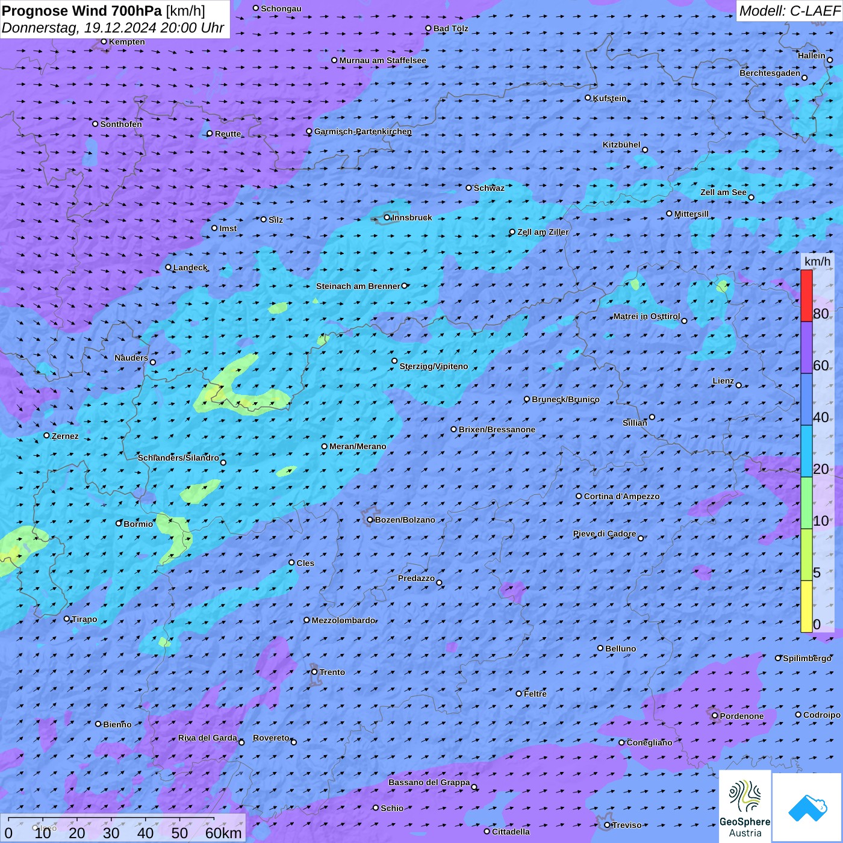This screenshot has height=843, width=843.
Task: Click the Garmisch-Partenkirchen label
Action: pyautogui.click(x=363, y=131)
